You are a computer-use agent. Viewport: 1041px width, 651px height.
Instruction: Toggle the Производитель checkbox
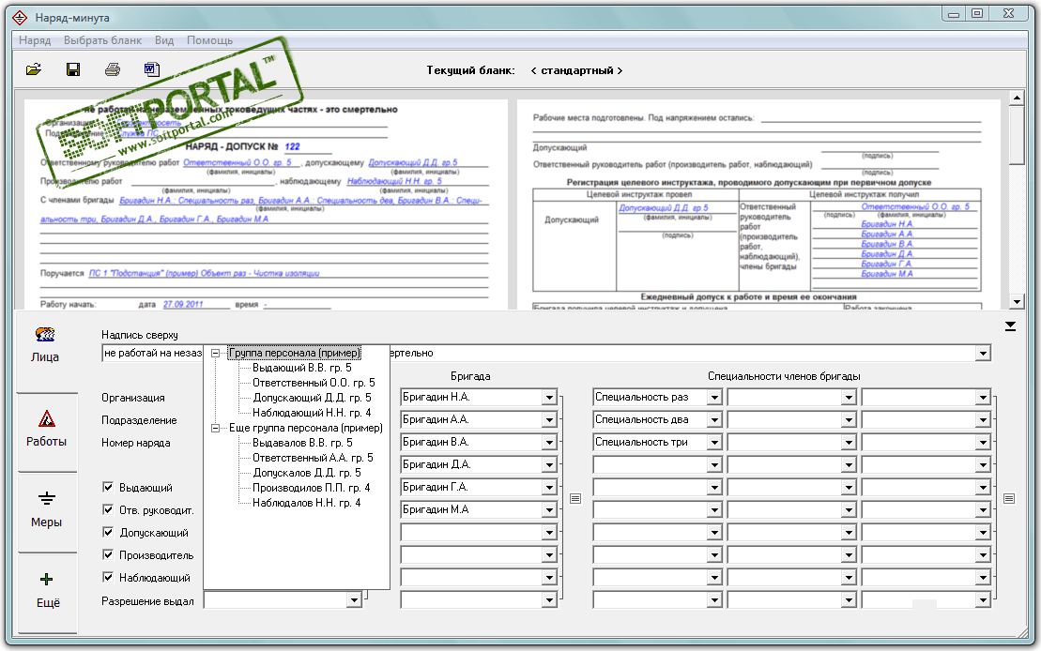pos(108,554)
